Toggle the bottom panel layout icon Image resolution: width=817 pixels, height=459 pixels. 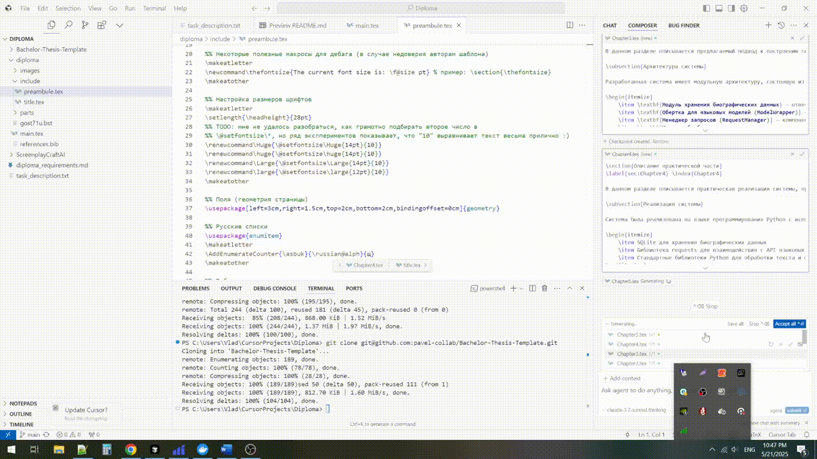pos(719,8)
